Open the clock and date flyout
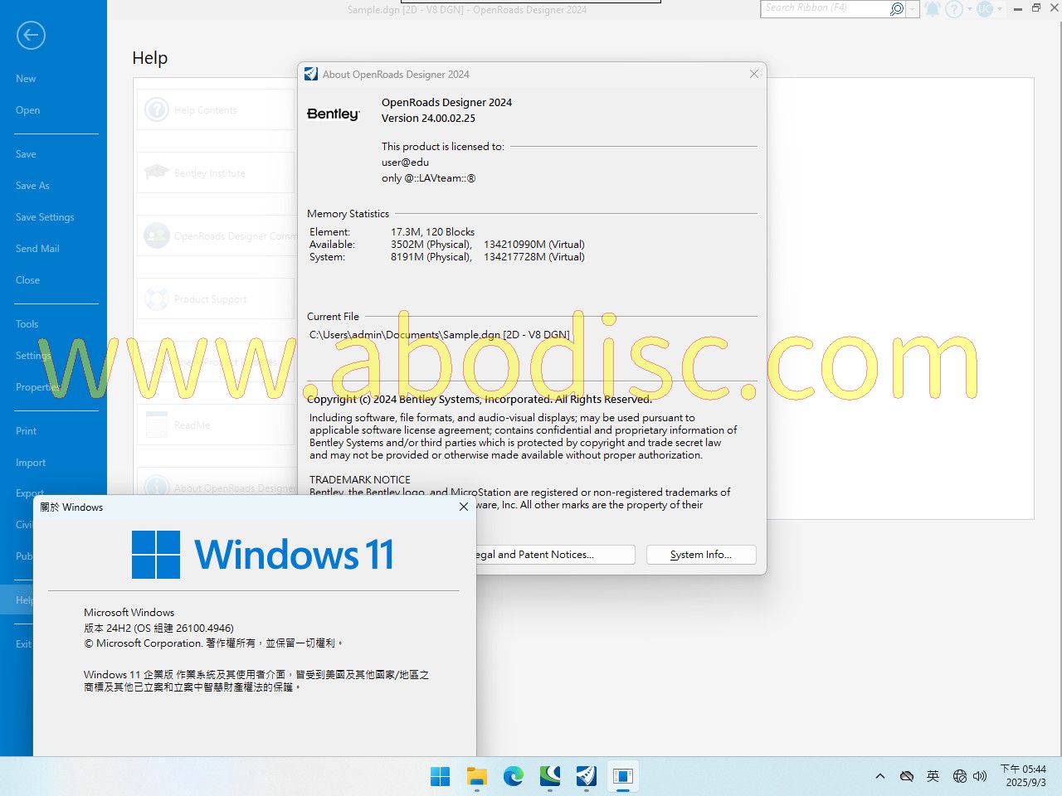This screenshot has height=796, width=1062. (x=1023, y=776)
